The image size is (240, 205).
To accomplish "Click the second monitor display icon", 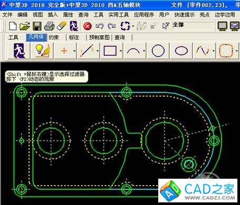I will 235,26.
